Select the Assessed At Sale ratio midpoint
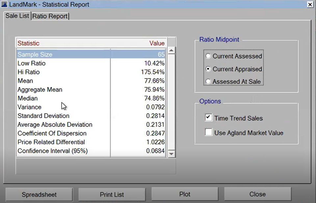 click(x=208, y=81)
